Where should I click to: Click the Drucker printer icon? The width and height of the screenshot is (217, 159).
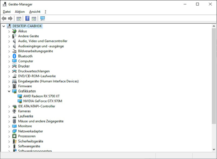pyautogui.click(x=14, y=66)
